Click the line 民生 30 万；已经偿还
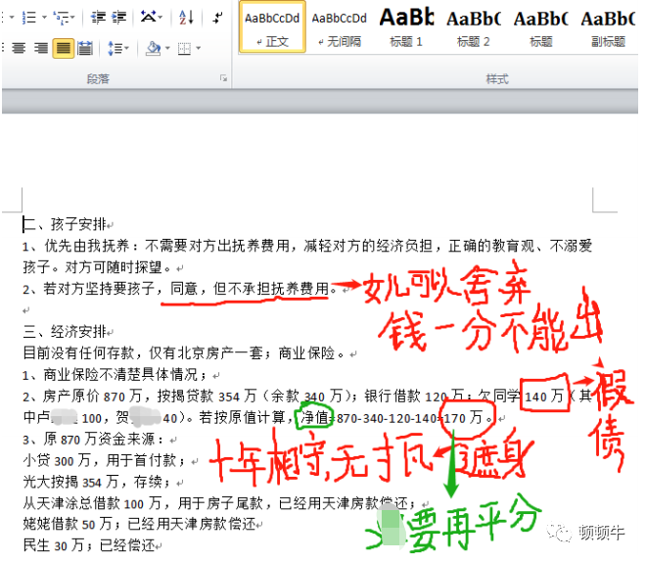646x561 pixels. pos(88,545)
